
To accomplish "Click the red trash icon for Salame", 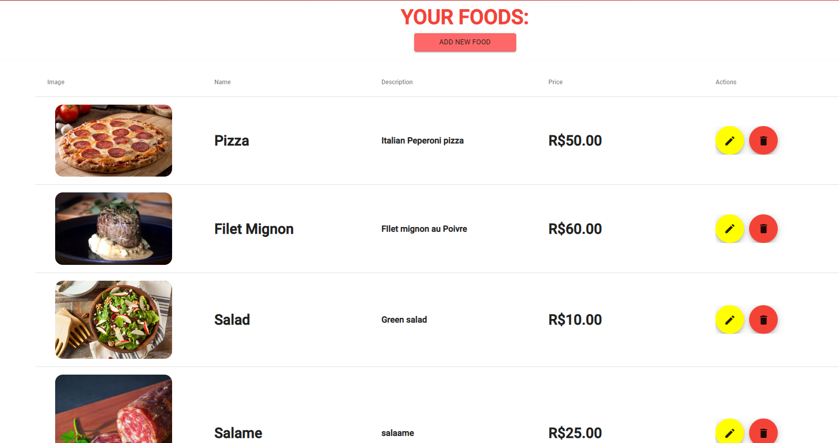I will pos(763,432).
